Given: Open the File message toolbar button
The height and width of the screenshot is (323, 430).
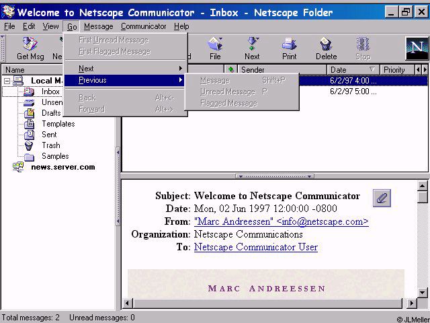Looking at the screenshot, I should [x=215, y=48].
